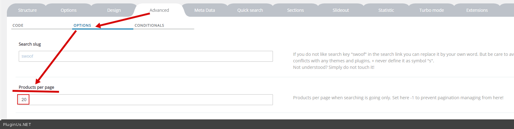514x129 pixels.
Task: Open the Turbo mode tab
Action: pos(431,10)
